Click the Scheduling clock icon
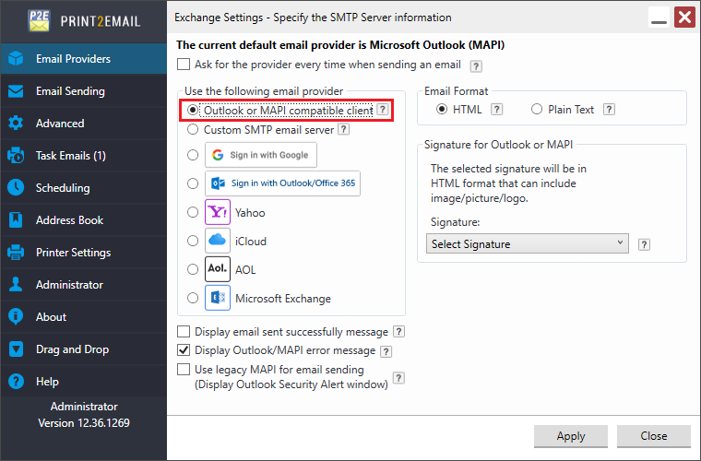 (16, 187)
